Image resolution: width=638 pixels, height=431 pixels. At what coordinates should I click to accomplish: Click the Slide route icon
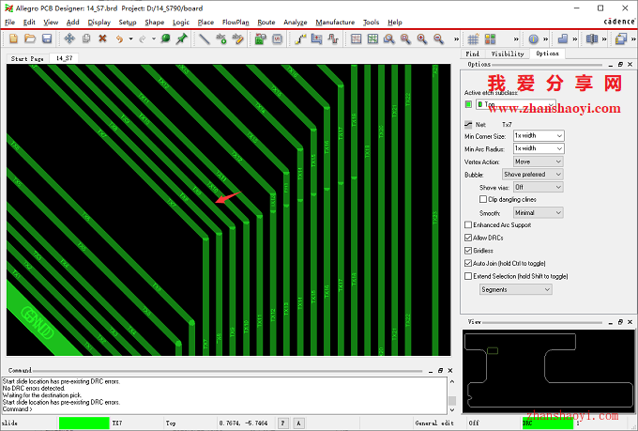(x=316, y=38)
